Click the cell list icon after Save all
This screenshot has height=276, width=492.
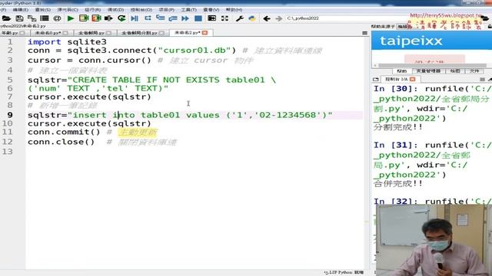45,18
